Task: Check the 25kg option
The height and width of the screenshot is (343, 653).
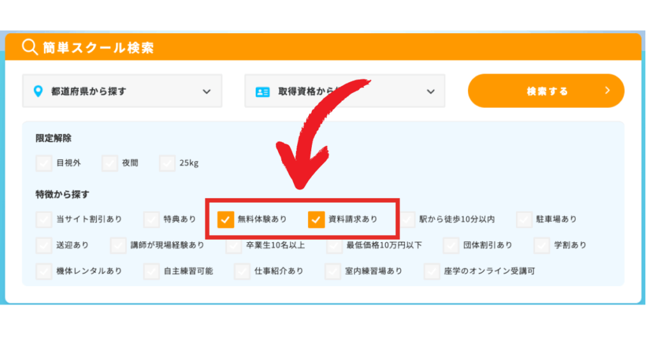Action: [x=168, y=163]
